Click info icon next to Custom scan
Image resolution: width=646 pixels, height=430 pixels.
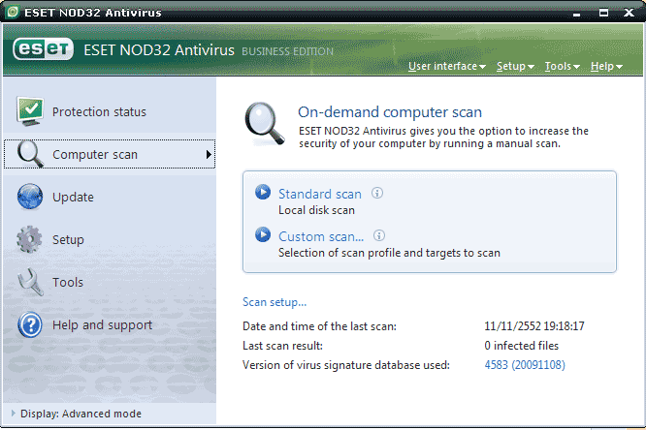tap(380, 235)
